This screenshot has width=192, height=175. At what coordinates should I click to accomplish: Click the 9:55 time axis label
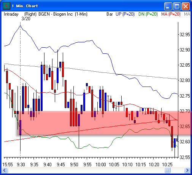click(87, 165)
